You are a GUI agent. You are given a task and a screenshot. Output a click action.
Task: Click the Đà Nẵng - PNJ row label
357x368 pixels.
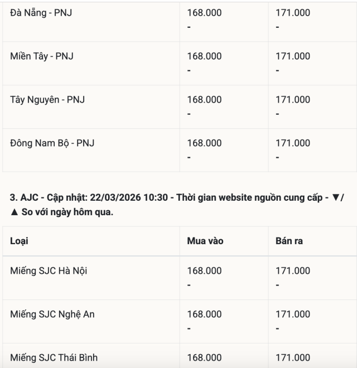click(x=41, y=13)
